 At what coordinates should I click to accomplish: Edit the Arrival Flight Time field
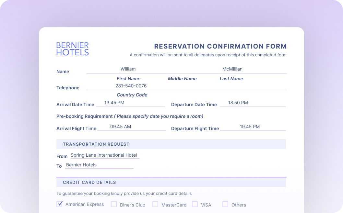point(131,127)
